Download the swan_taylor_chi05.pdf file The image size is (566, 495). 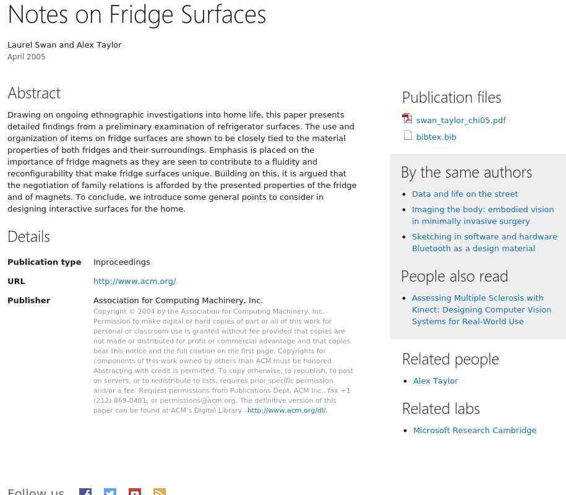tap(461, 121)
